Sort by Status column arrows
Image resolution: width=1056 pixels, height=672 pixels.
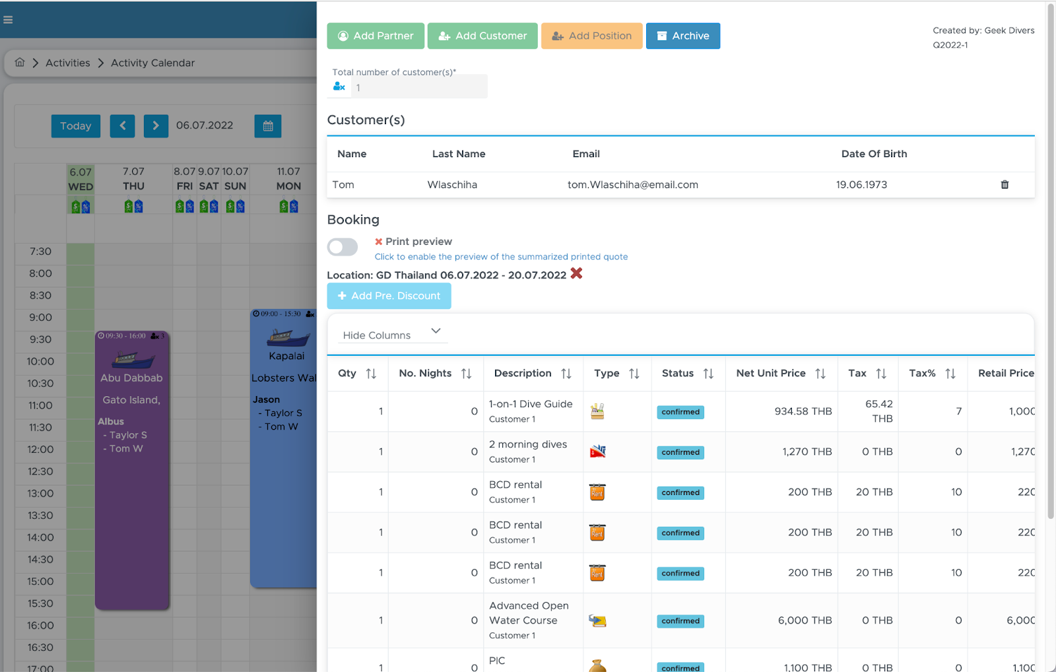tap(708, 374)
